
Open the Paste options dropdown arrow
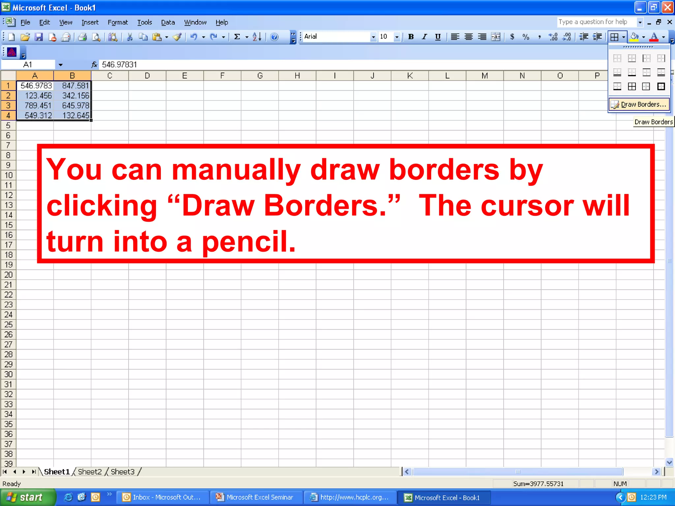tap(166, 37)
